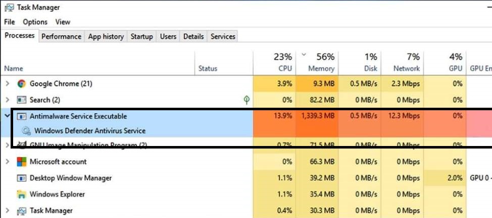This screenshot has width=492, height=218.
Task: Select the Windows Defender Antivirus Service row
Action: pyautogui.click(x=126, y=131)
